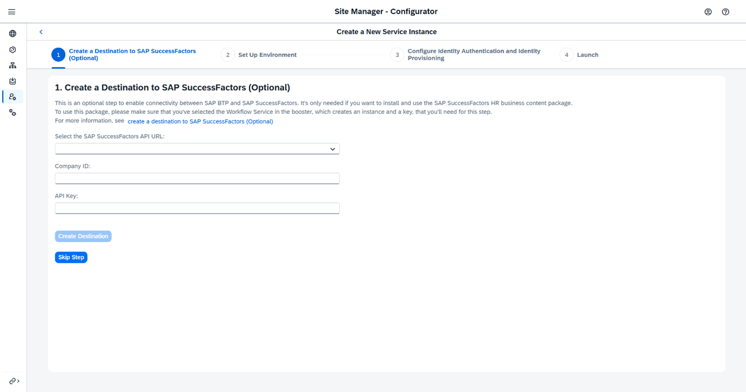This screenshot has height=392, width=746.
Task: Click the Site Manager - Configurator title
Action: pos(386,11)
